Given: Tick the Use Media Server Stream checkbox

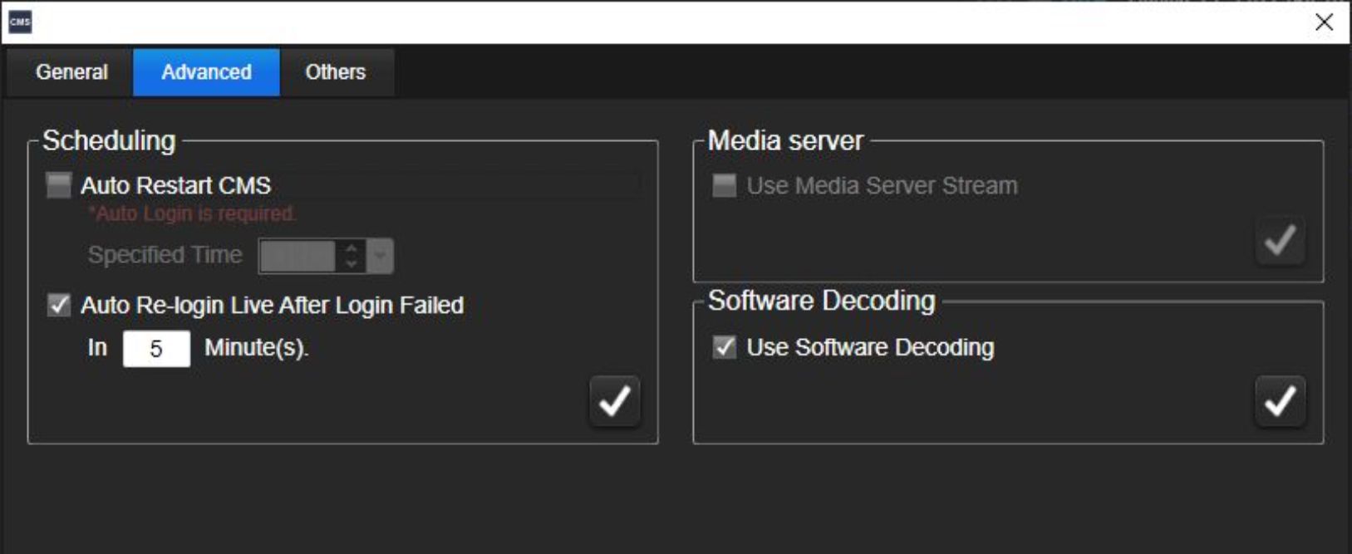Looking at the screenshot, I should pos(725,185).
